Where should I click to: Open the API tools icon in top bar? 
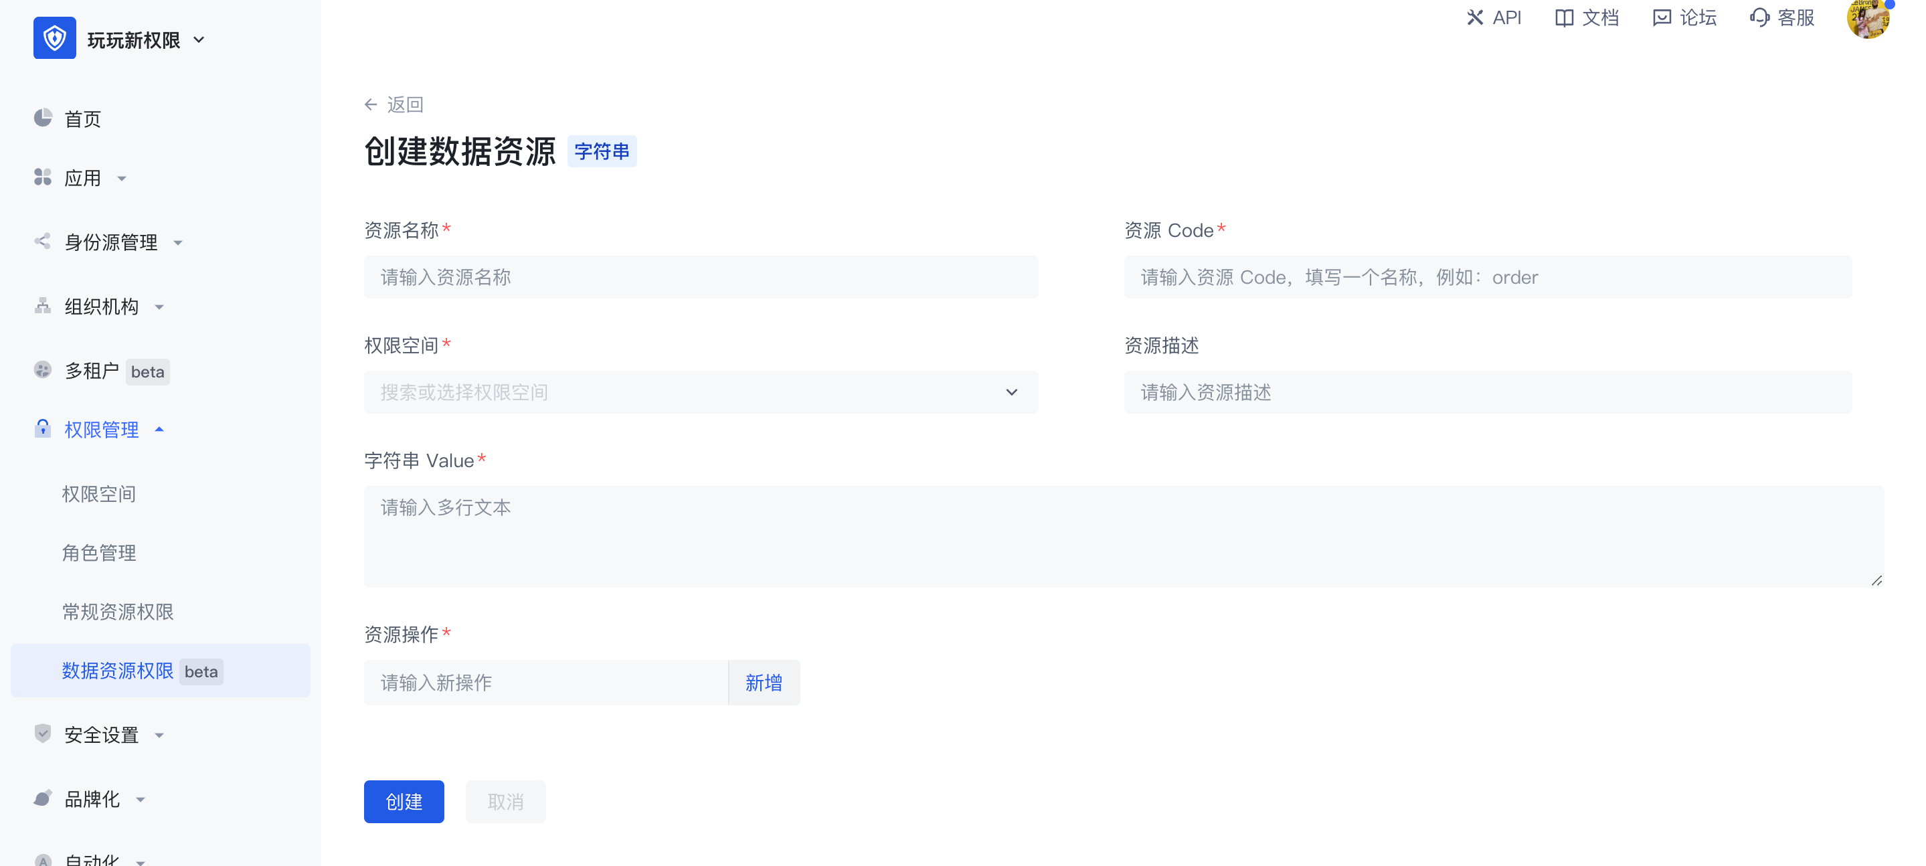1474,17
